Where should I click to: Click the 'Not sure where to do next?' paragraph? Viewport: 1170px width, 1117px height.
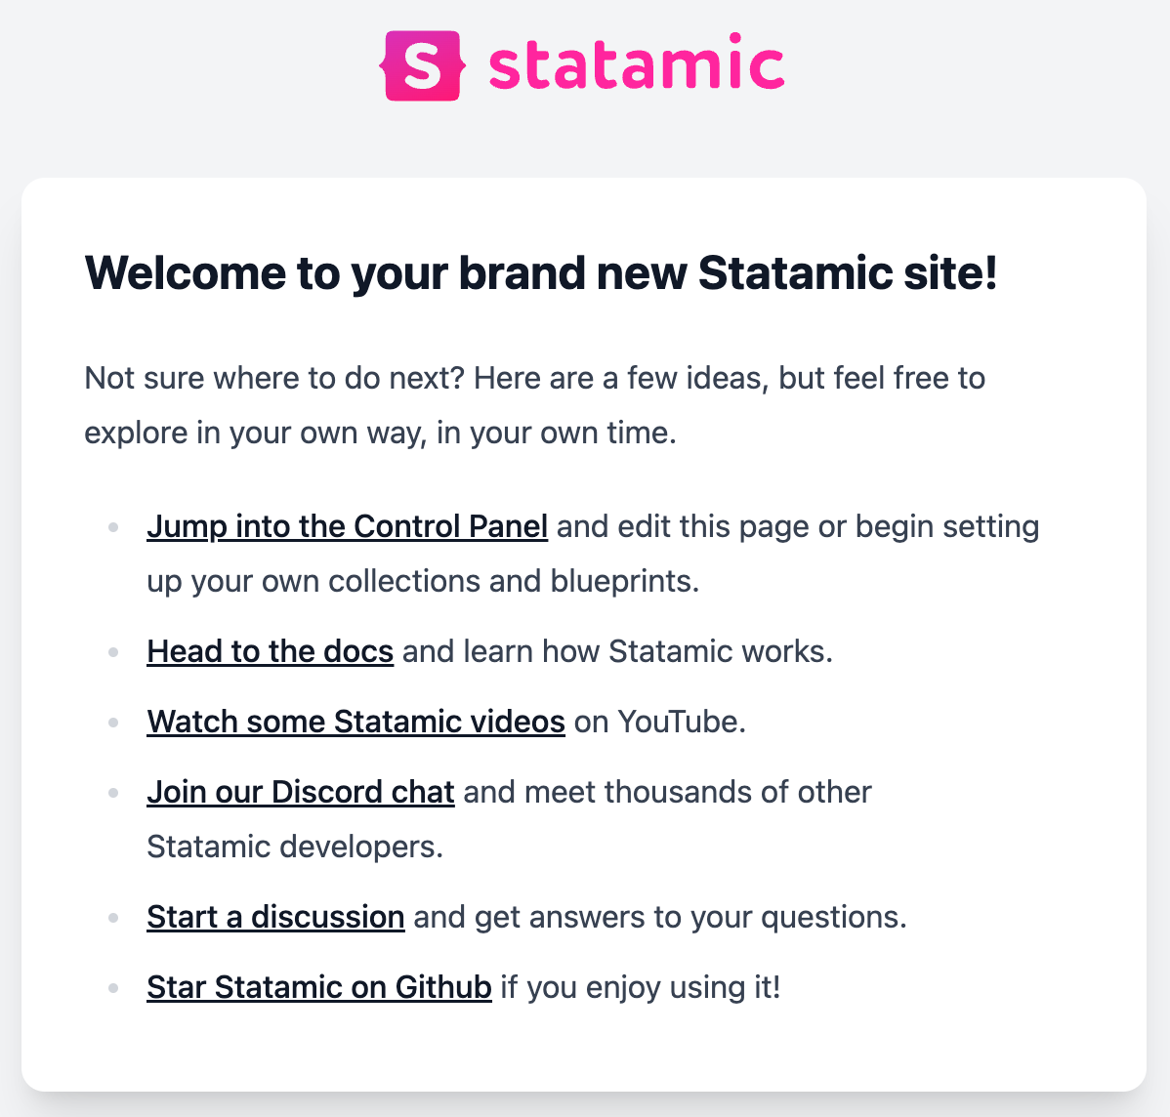coord(534,404)
